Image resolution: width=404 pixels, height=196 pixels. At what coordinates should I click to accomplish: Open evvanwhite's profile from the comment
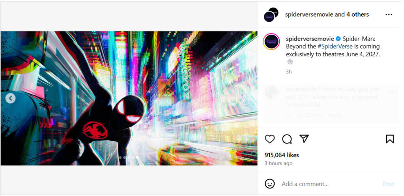[302, 90]
